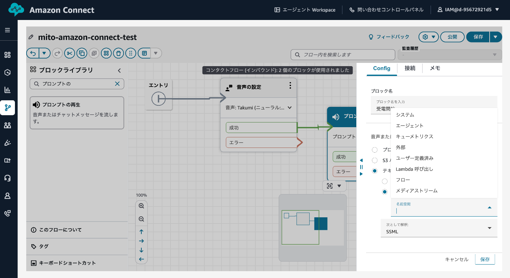Select the unchecked nested radio button
This screenshot has width=510, height=278.
pyautogui.click(x=385, y=181)
